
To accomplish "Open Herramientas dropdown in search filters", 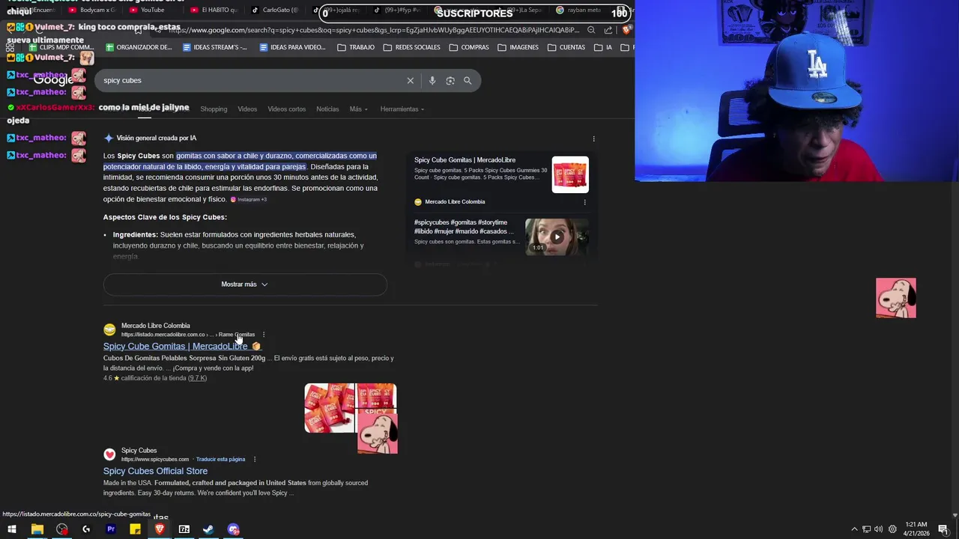I will [x=402, y=109].
